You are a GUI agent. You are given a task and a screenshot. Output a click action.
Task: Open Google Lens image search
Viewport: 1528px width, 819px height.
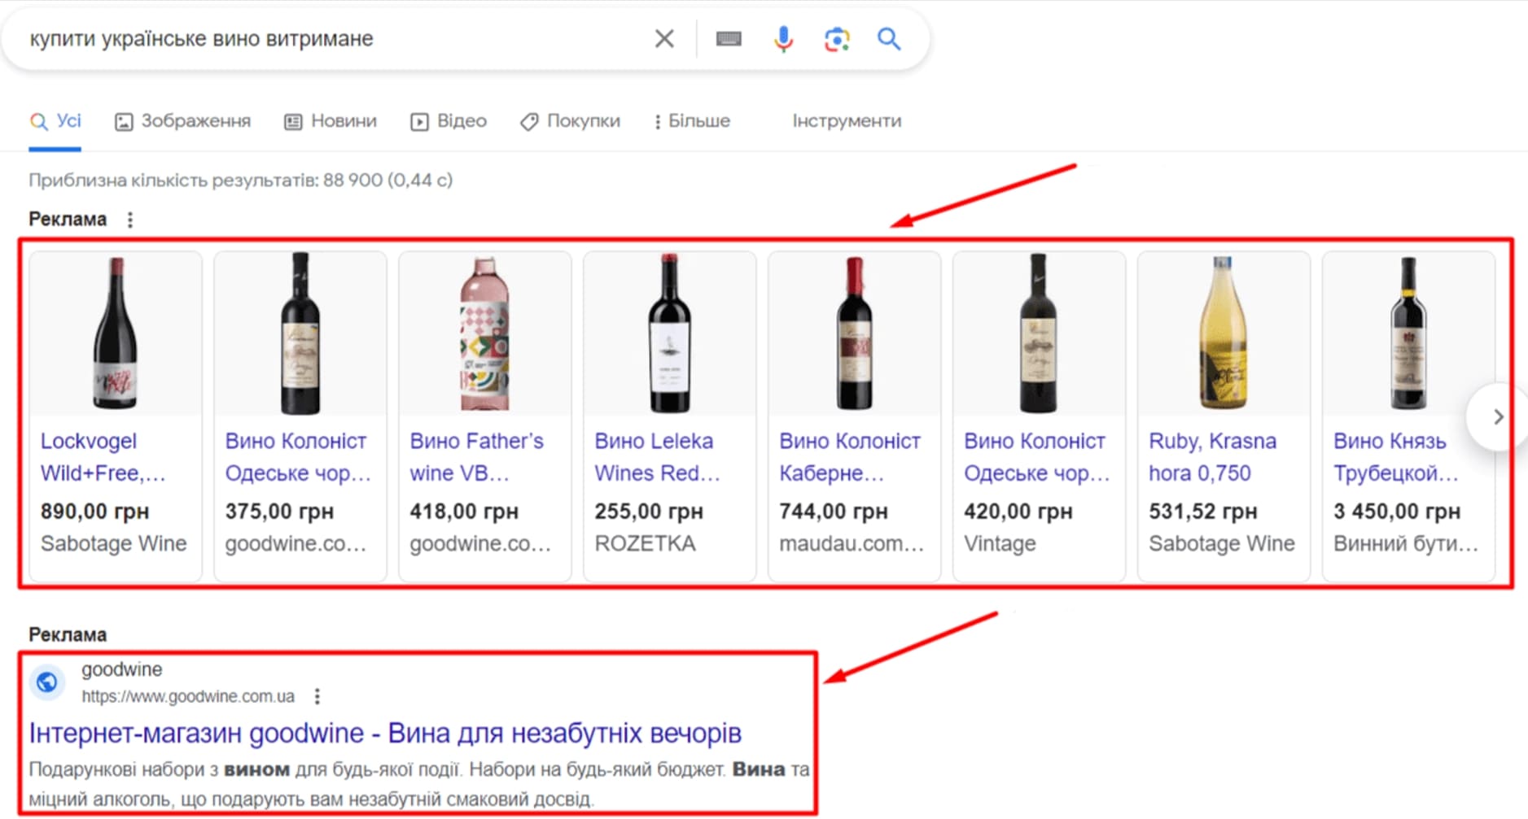coord(836,38)
